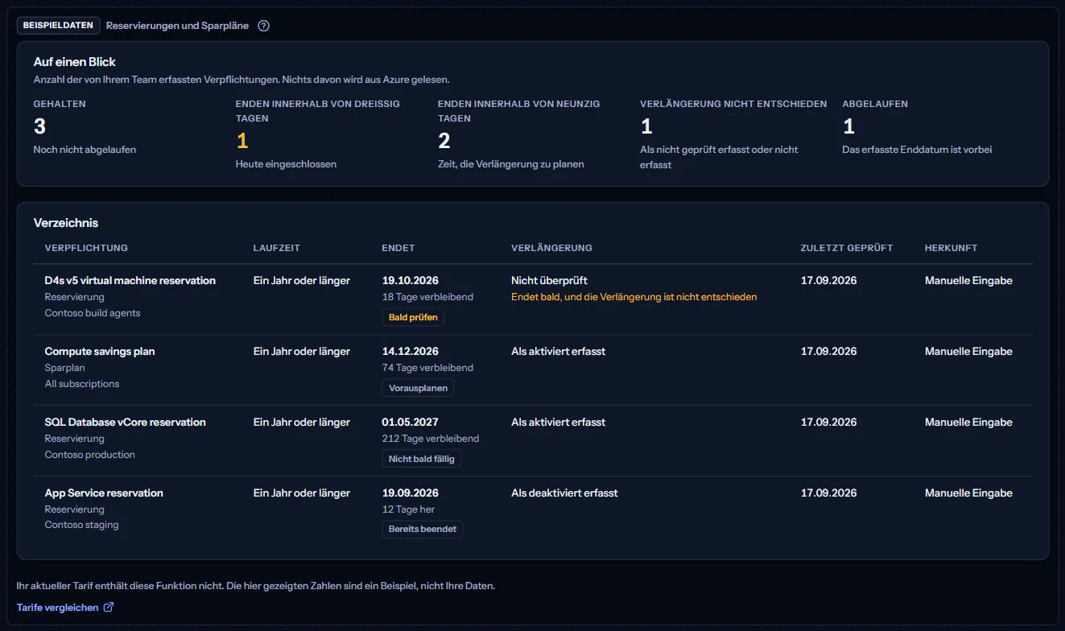Image resolution: width=1065 pixels, height=631 pixels.
Task: Click the ENDET column header
Action: (x=398, y=248)
